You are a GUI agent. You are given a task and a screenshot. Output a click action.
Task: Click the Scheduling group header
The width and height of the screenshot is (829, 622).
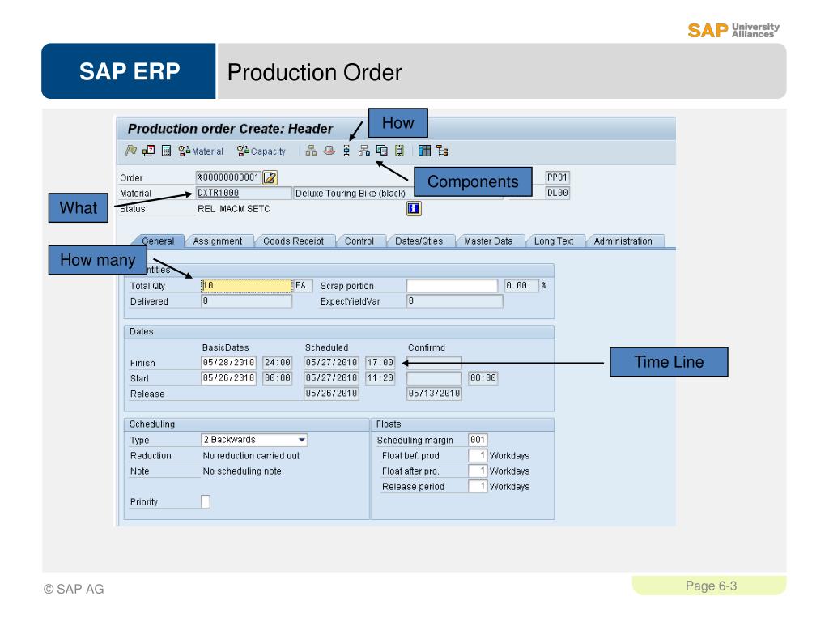click(x=247, y=424)
